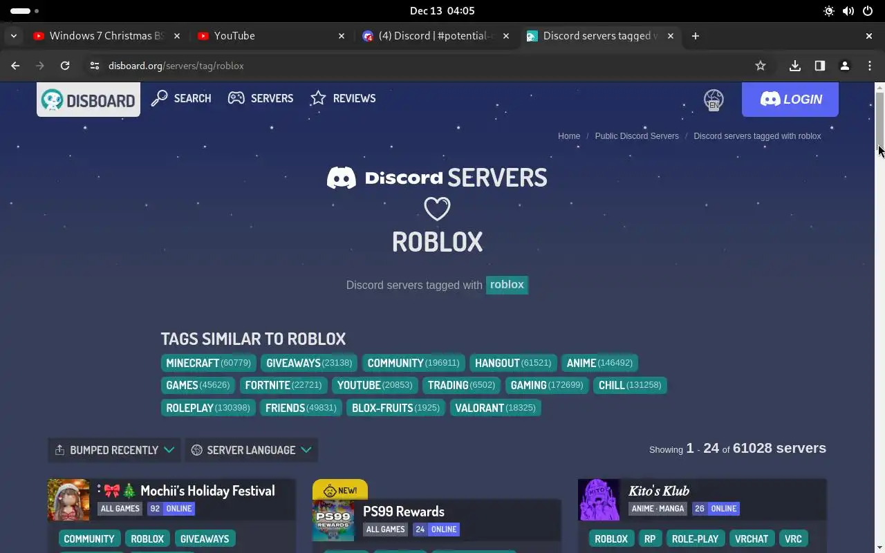
Task: Select the HANGOUT tag
Action: click(x=513, y=363)
